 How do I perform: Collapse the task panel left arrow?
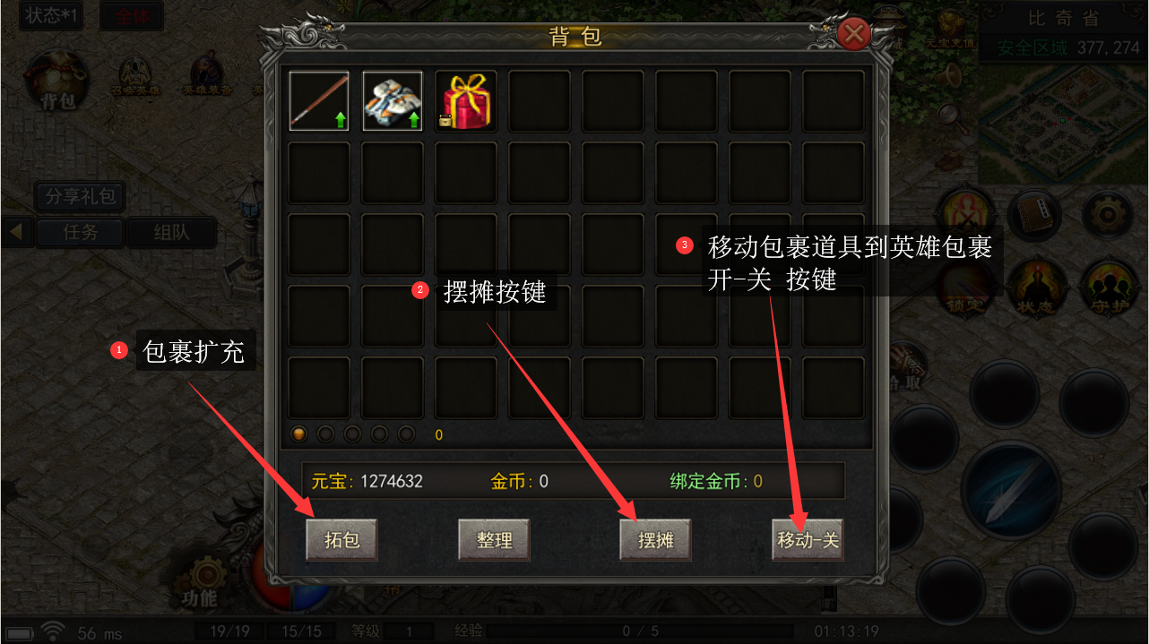(x=16, y=233)
